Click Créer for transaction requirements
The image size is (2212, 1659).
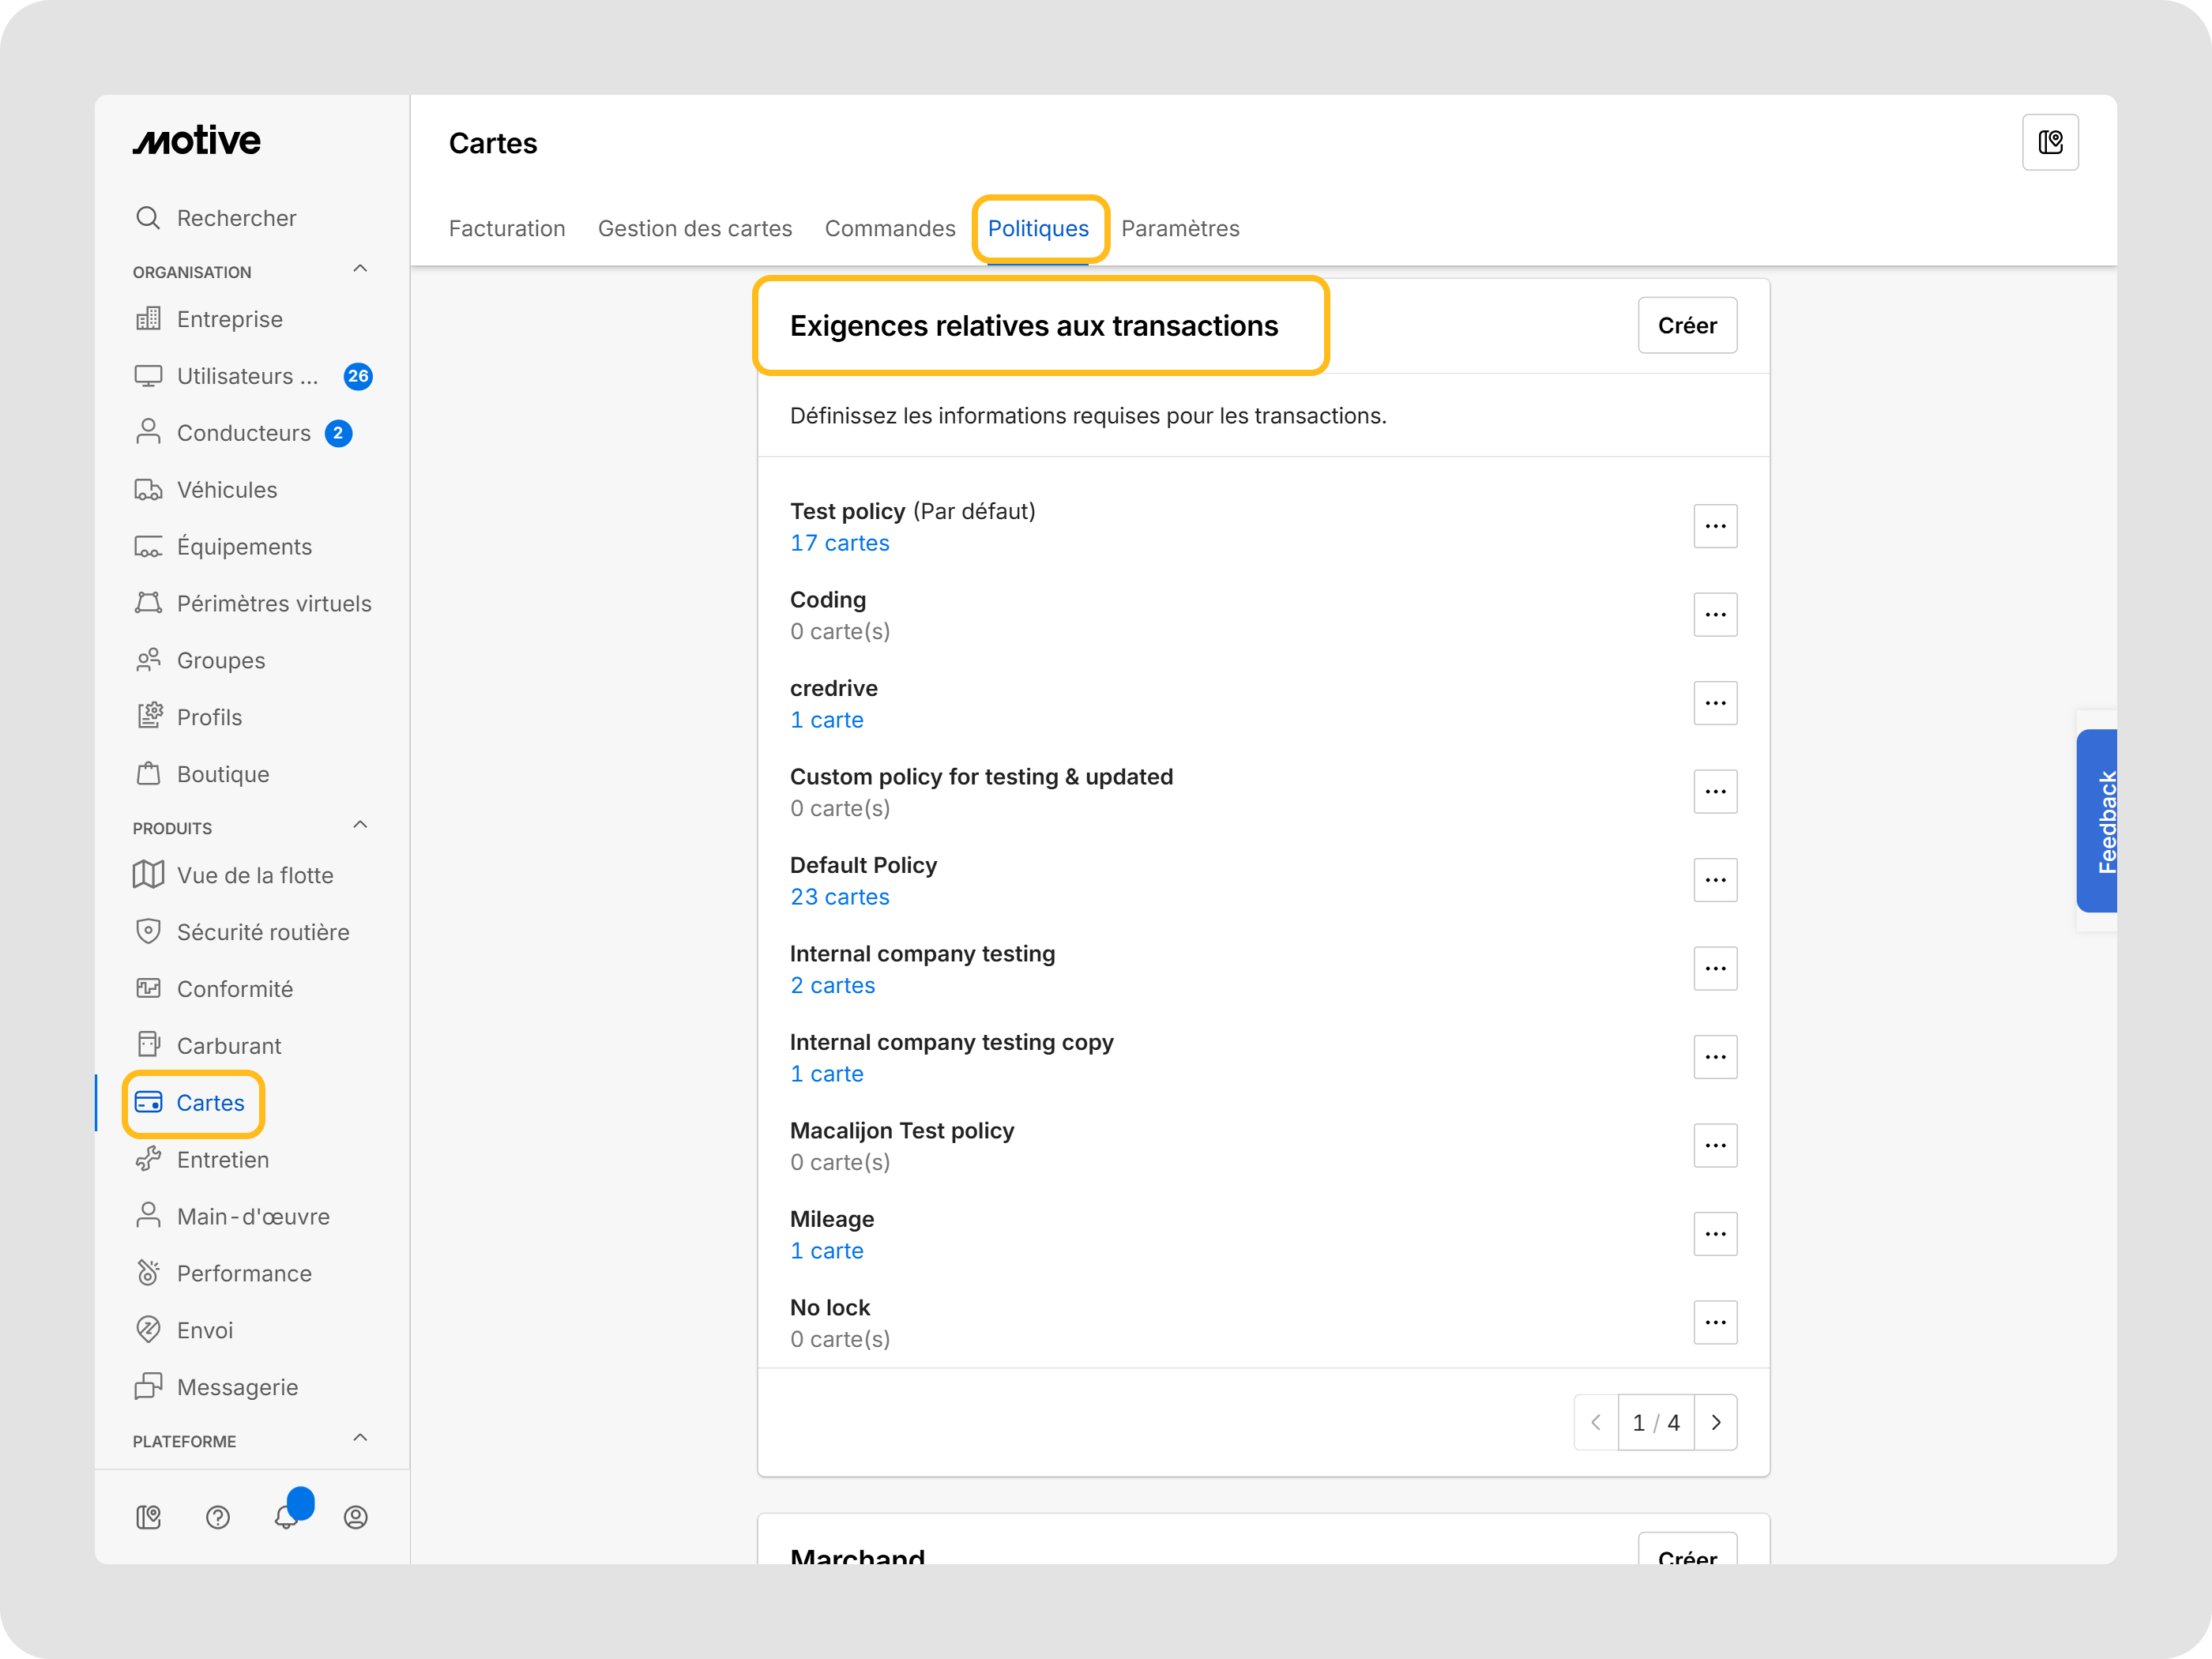[1687, 326]
